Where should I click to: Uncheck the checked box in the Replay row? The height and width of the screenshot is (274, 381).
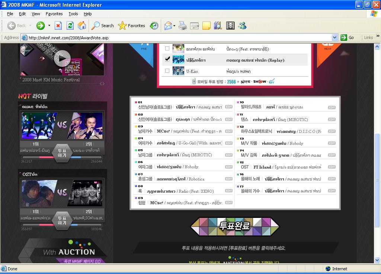tap(167, 59)
